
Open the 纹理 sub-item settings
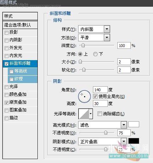pyautogui.click(x=23, y=79)
